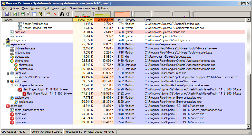The width and height of the screenshot is (252, 135).
Task: Toggle the Show Lower Pane toolbar icon
Action: click(34, 14)
